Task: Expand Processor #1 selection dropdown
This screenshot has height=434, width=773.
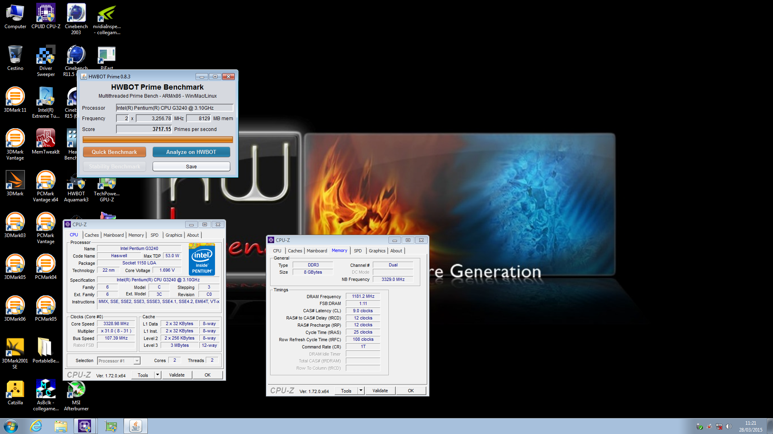Action: tap(137, 361)
